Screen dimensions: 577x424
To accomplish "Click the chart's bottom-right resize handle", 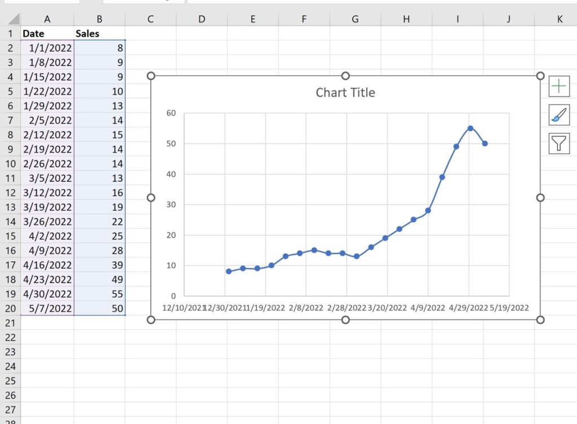I will (540, 320).
